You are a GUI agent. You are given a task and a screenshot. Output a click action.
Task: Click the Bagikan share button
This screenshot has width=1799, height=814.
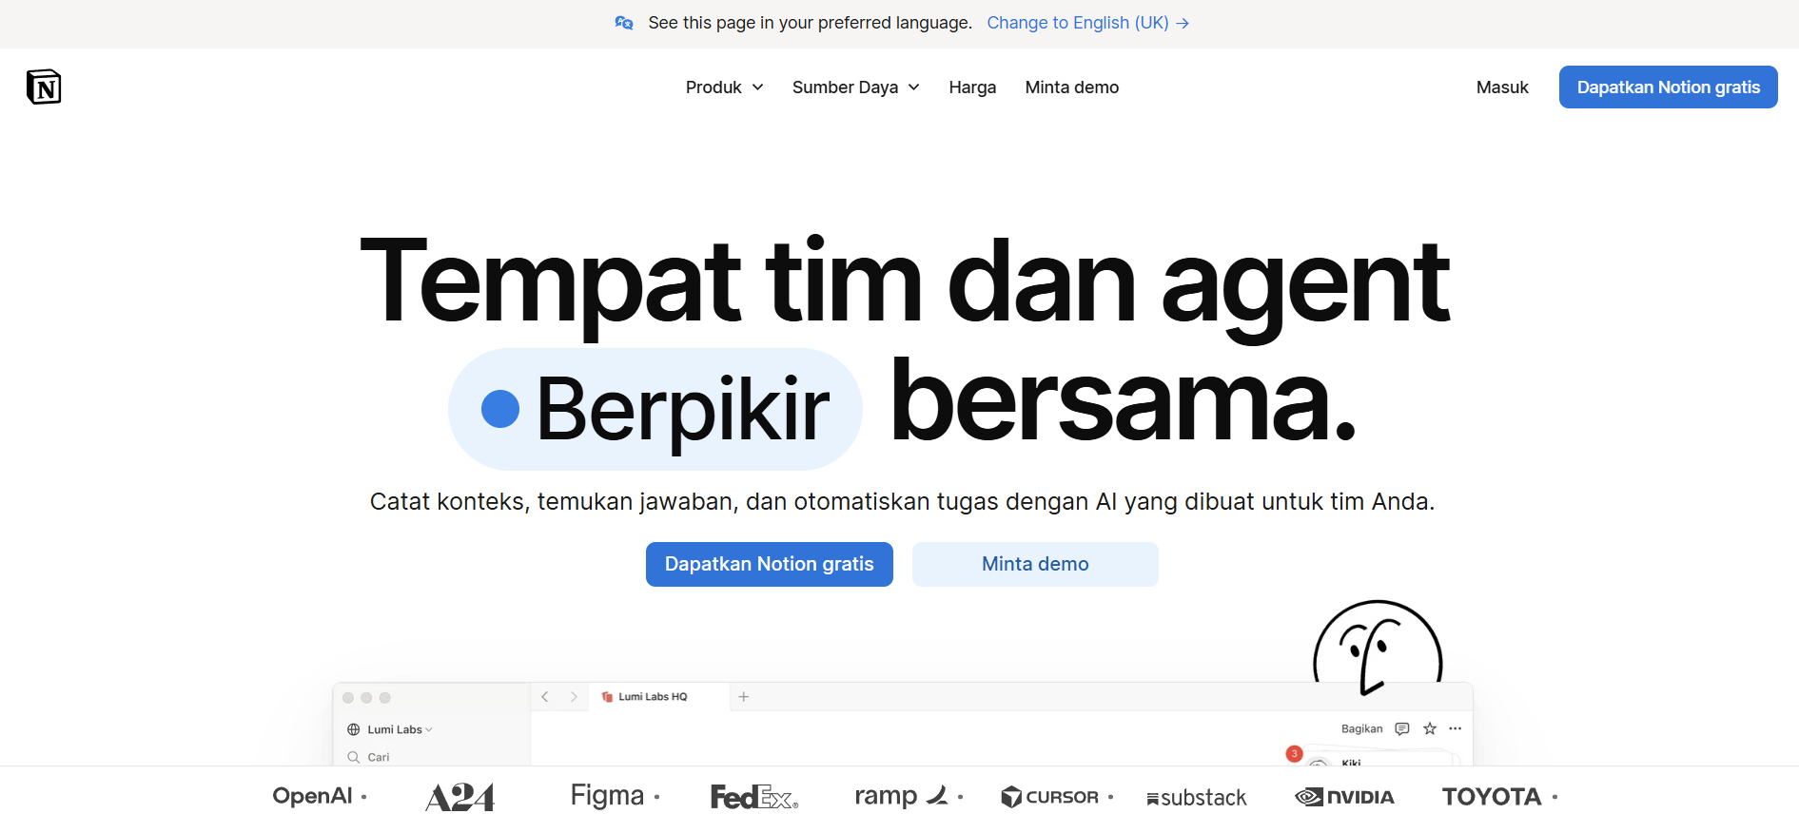tap(1362, 729)
